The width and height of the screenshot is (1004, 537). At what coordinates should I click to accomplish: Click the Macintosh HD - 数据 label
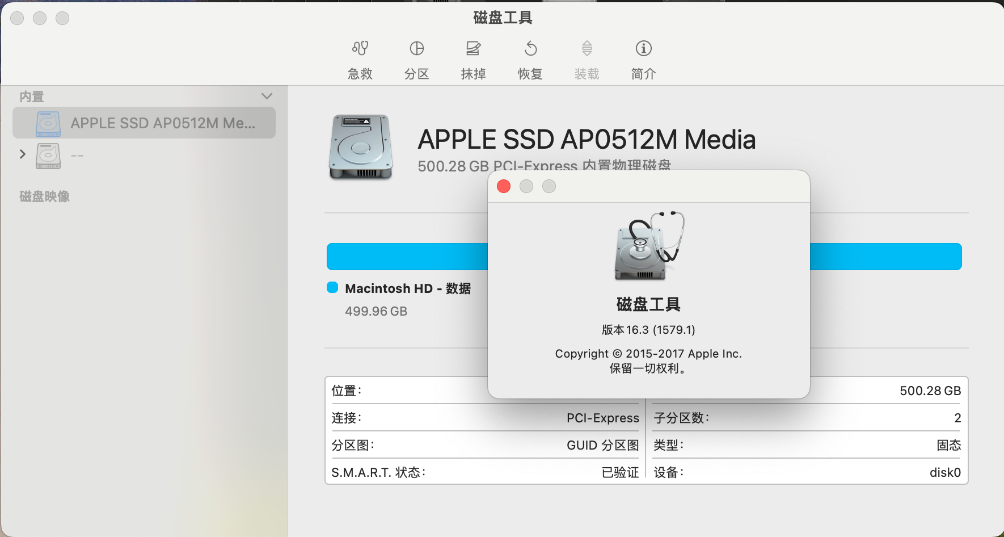point(408,288)
